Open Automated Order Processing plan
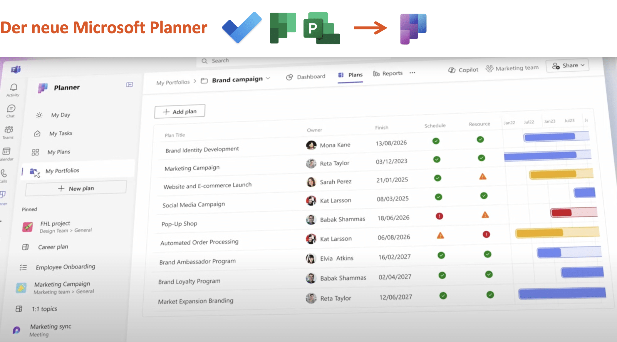617x342 pixels. coord(199,242)
